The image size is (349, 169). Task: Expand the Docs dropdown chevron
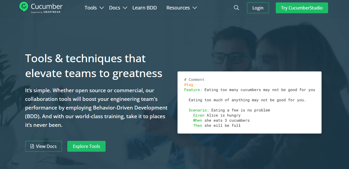tap(125, 8)
